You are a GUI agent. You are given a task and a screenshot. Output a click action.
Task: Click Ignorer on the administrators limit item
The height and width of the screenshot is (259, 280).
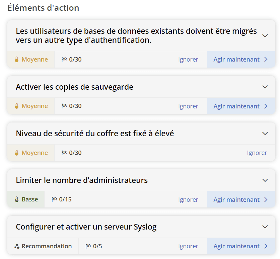point(188,199)
